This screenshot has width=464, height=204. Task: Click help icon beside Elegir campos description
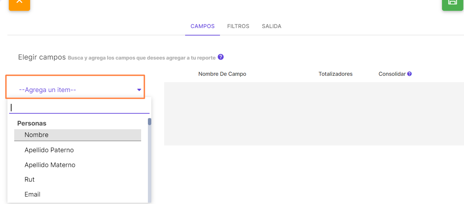(x=221, y=57)
